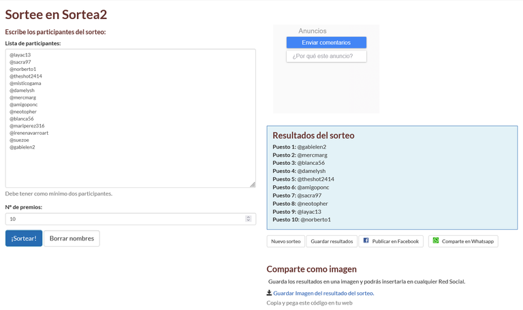Click the download arrow icon

[269, 293]
